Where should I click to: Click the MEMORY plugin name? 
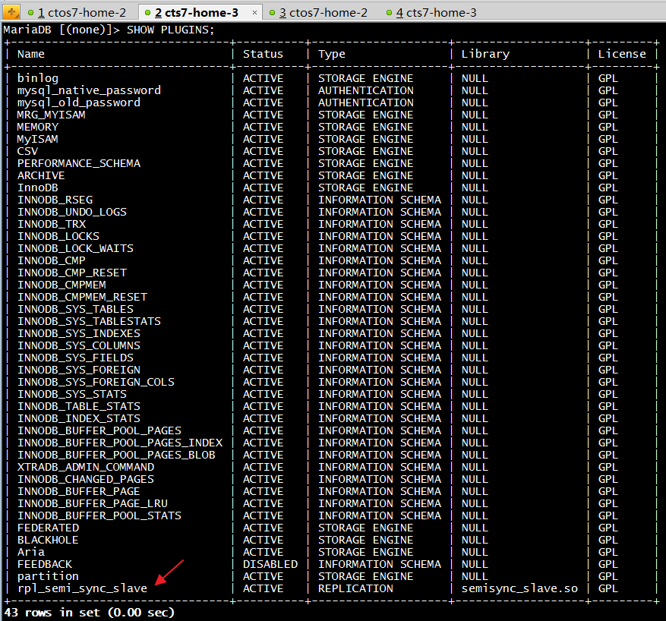tap(37, 127)
